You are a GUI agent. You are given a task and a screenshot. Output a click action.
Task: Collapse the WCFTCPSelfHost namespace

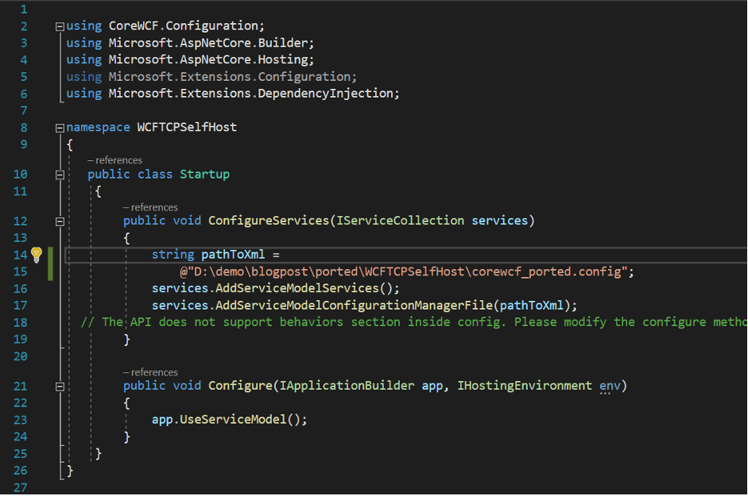(x=59, y=126)
